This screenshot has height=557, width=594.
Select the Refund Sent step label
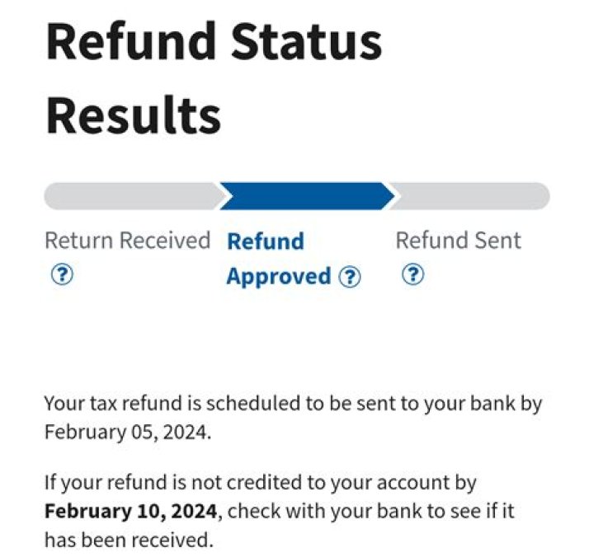point(458,241)
